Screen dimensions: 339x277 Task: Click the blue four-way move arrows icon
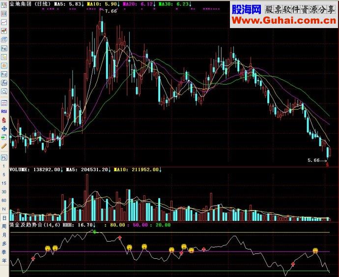(x=4, y=129)
